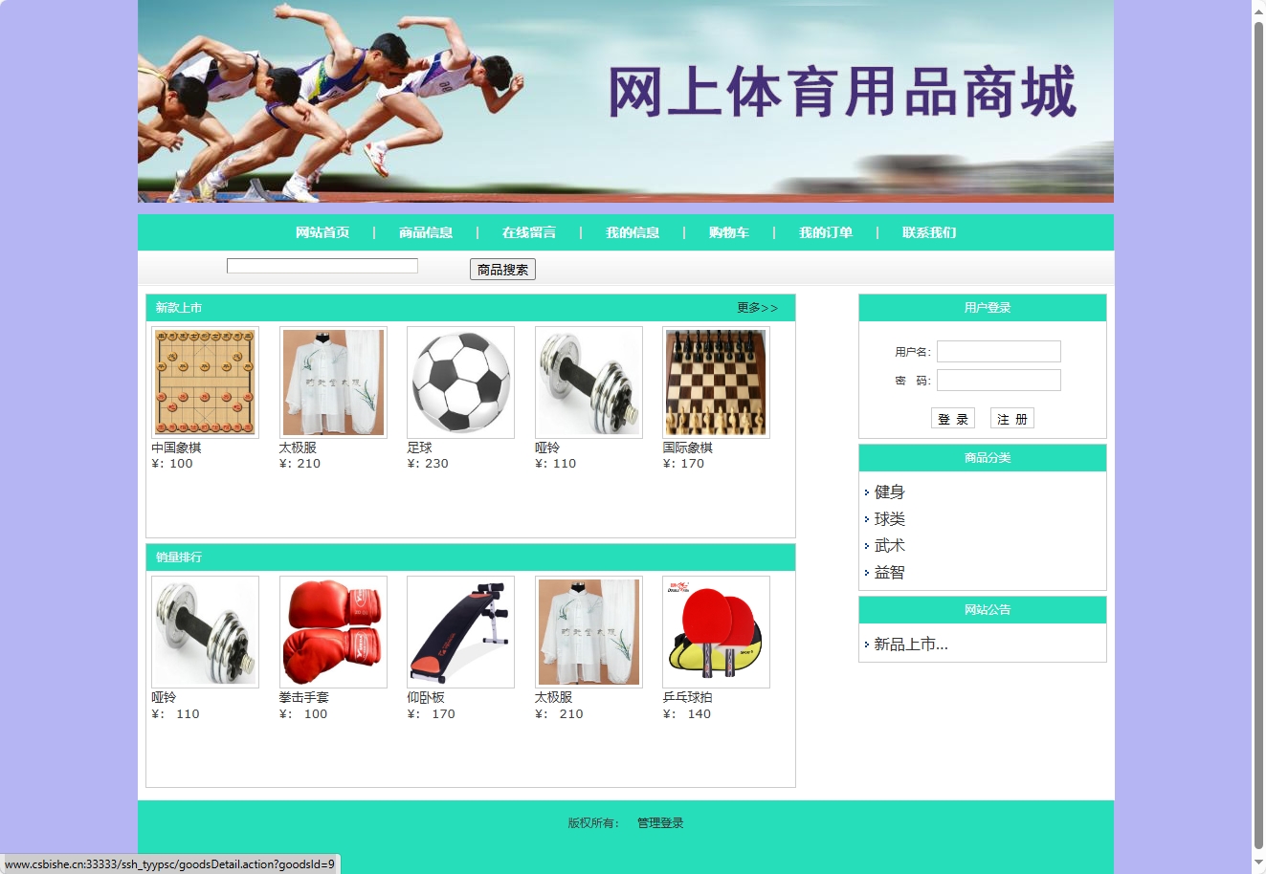Open 更多>> for new arrivals

pyautogui.click(x=757, y=308)
